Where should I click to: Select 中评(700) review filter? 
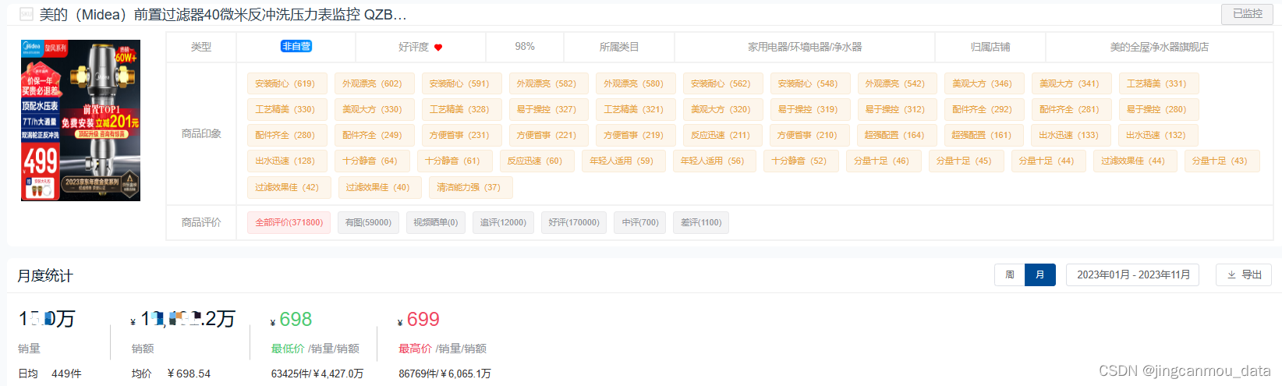click(640, 222)
